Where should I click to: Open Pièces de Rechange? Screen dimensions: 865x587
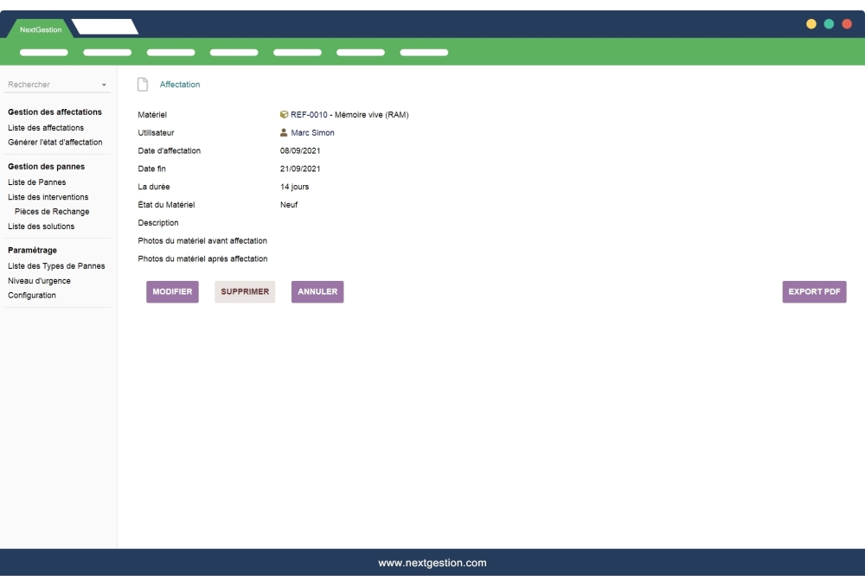pos(51,211)
